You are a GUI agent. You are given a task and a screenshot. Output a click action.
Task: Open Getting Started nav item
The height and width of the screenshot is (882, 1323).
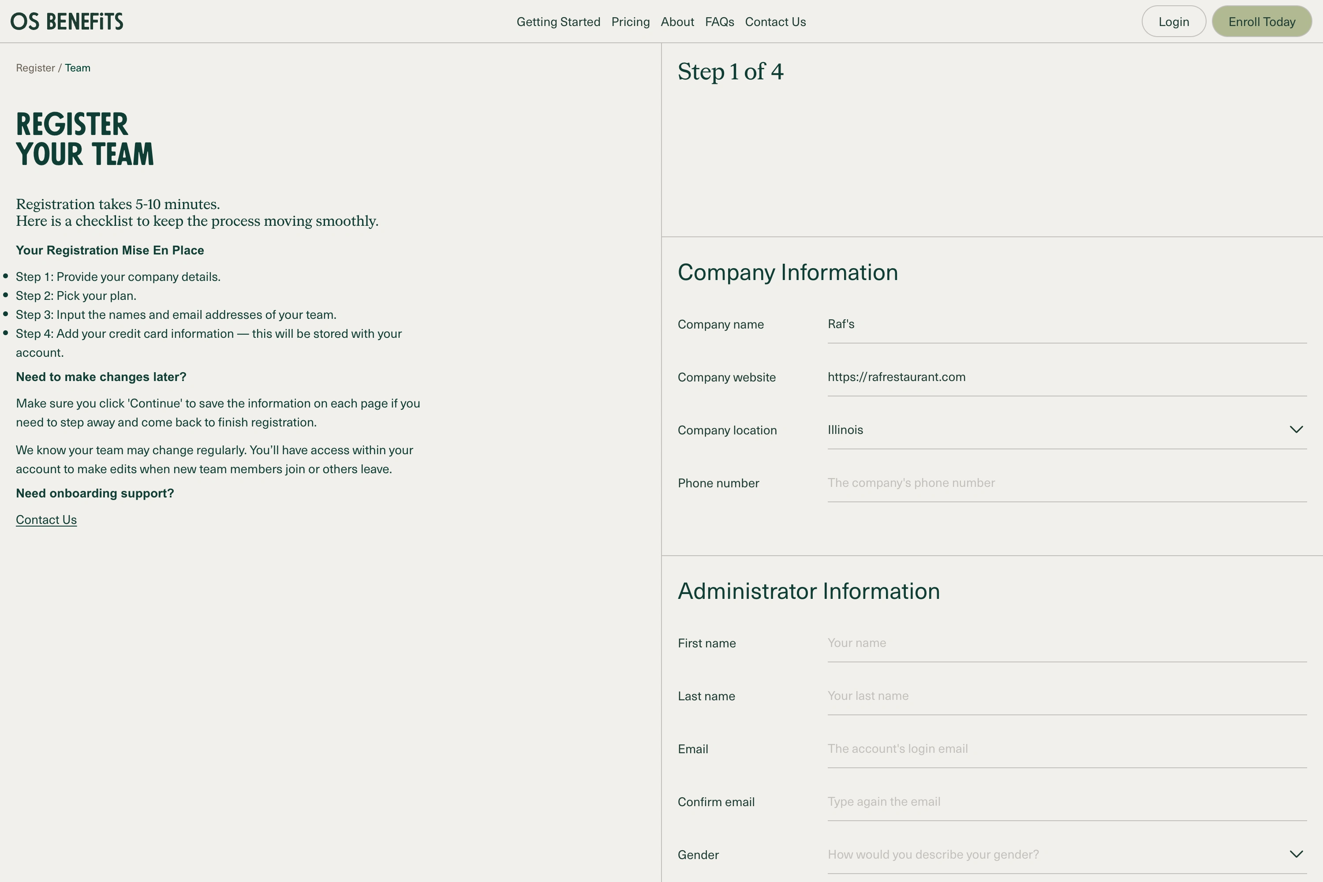coord(558,22)
